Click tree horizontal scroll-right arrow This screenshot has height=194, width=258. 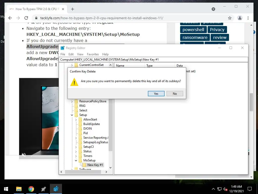(106, 172)
